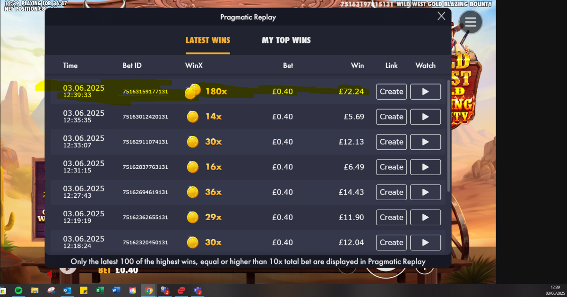Toggle the red game sound icon
567x297 pixels.
click(51, 273)
